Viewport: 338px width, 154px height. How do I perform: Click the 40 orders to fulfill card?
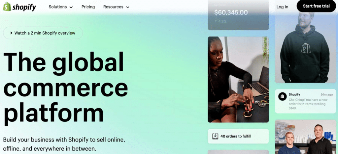point(238,136)
